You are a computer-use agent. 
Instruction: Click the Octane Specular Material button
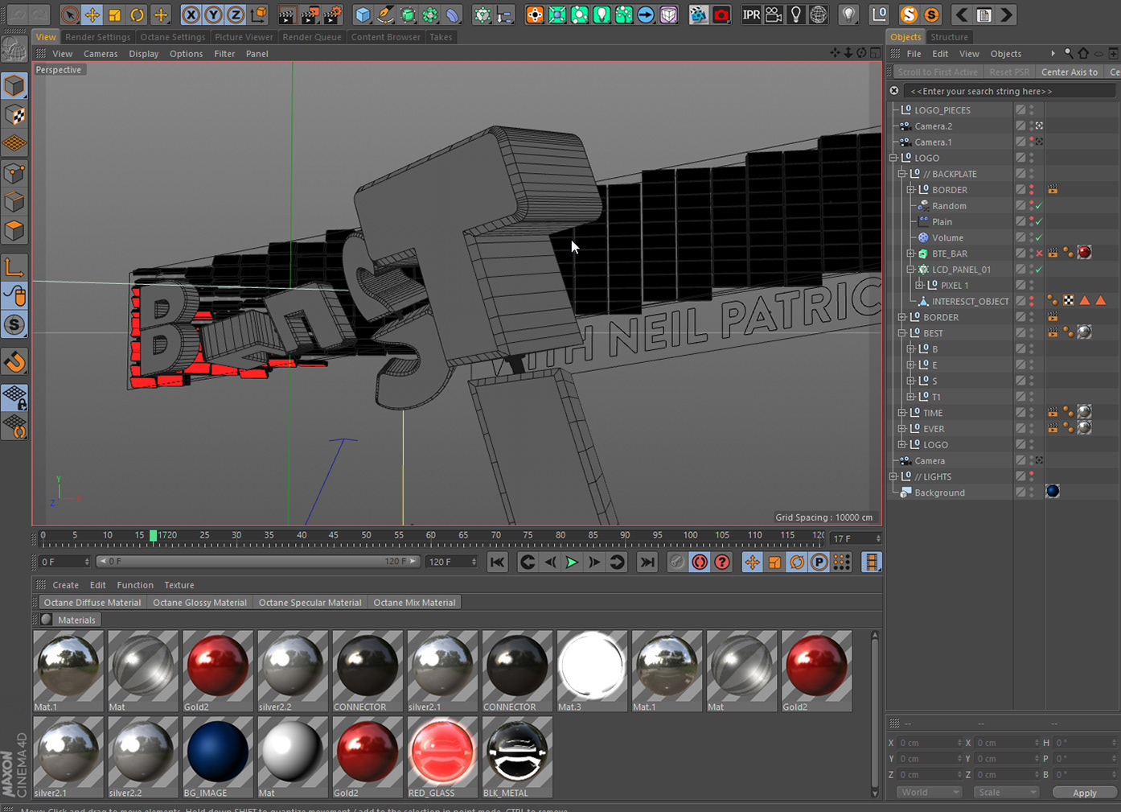click(x=310, y=603)
